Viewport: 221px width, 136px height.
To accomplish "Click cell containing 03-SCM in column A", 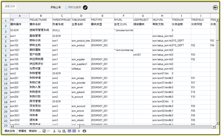I will (x=20, y=32).
